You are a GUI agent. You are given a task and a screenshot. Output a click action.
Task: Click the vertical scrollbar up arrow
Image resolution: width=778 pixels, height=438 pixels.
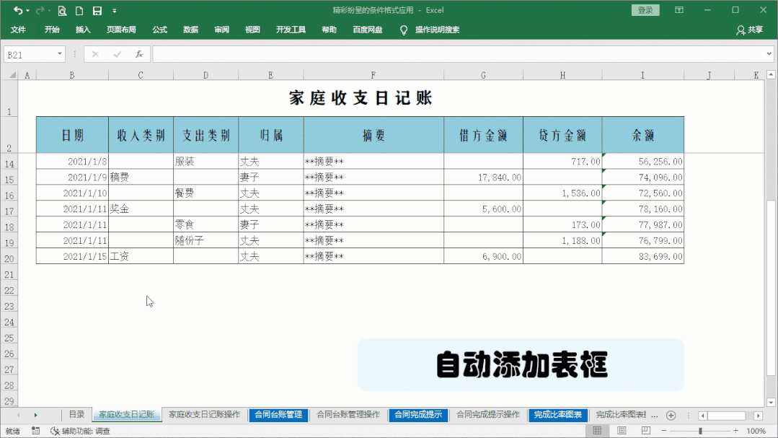pos(771,75)
